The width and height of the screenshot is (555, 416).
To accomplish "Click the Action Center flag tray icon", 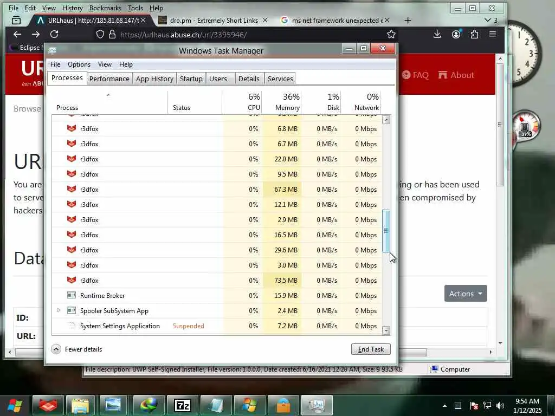I will pyautogui.click(x=474, y=405).
